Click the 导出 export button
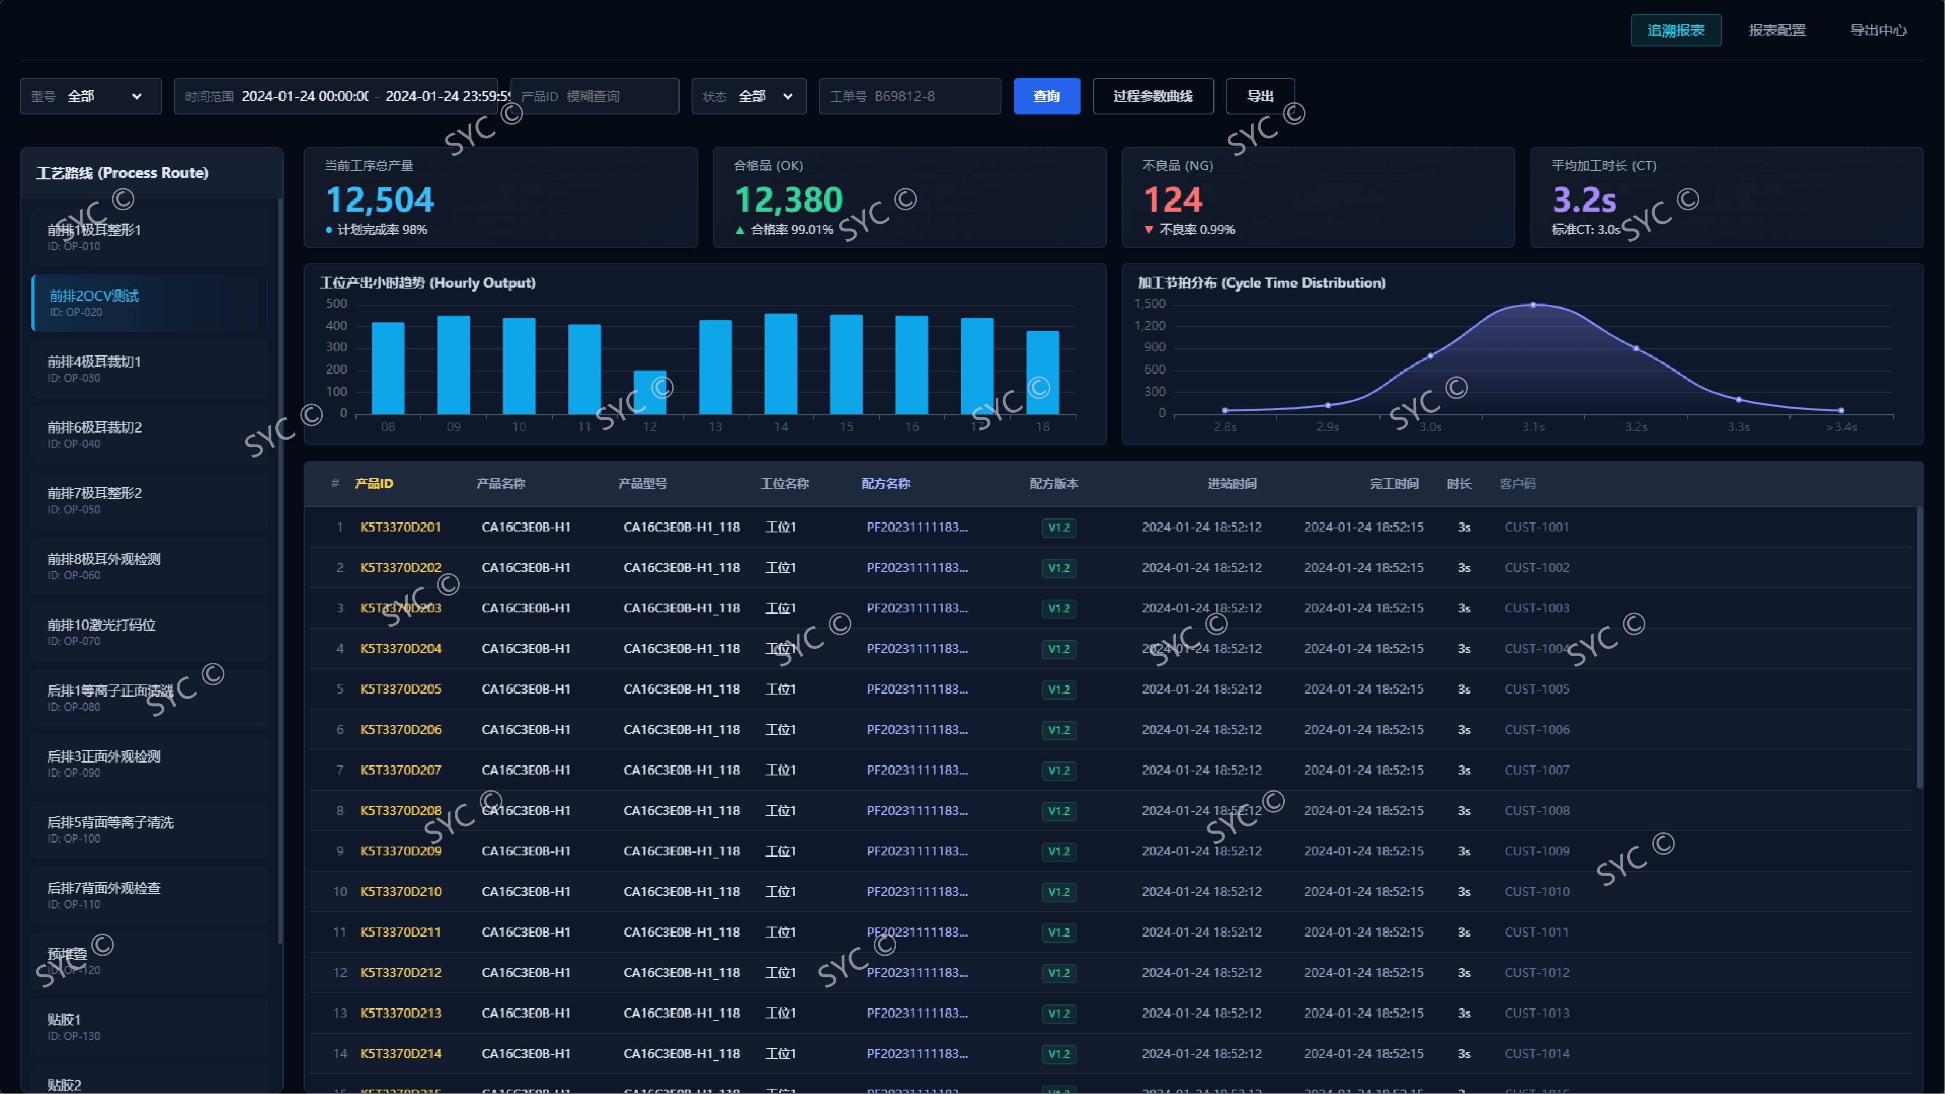The image size is (1945, 1094). click(1260, 97)
